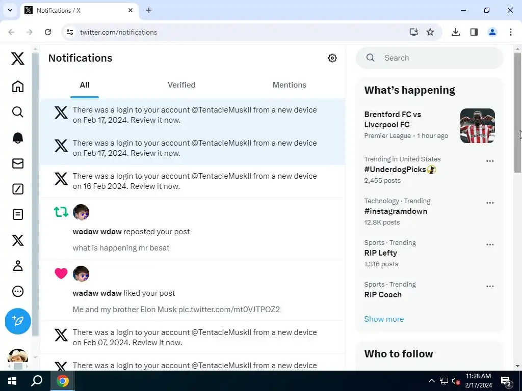Go back in browser history

click(11, 32)
